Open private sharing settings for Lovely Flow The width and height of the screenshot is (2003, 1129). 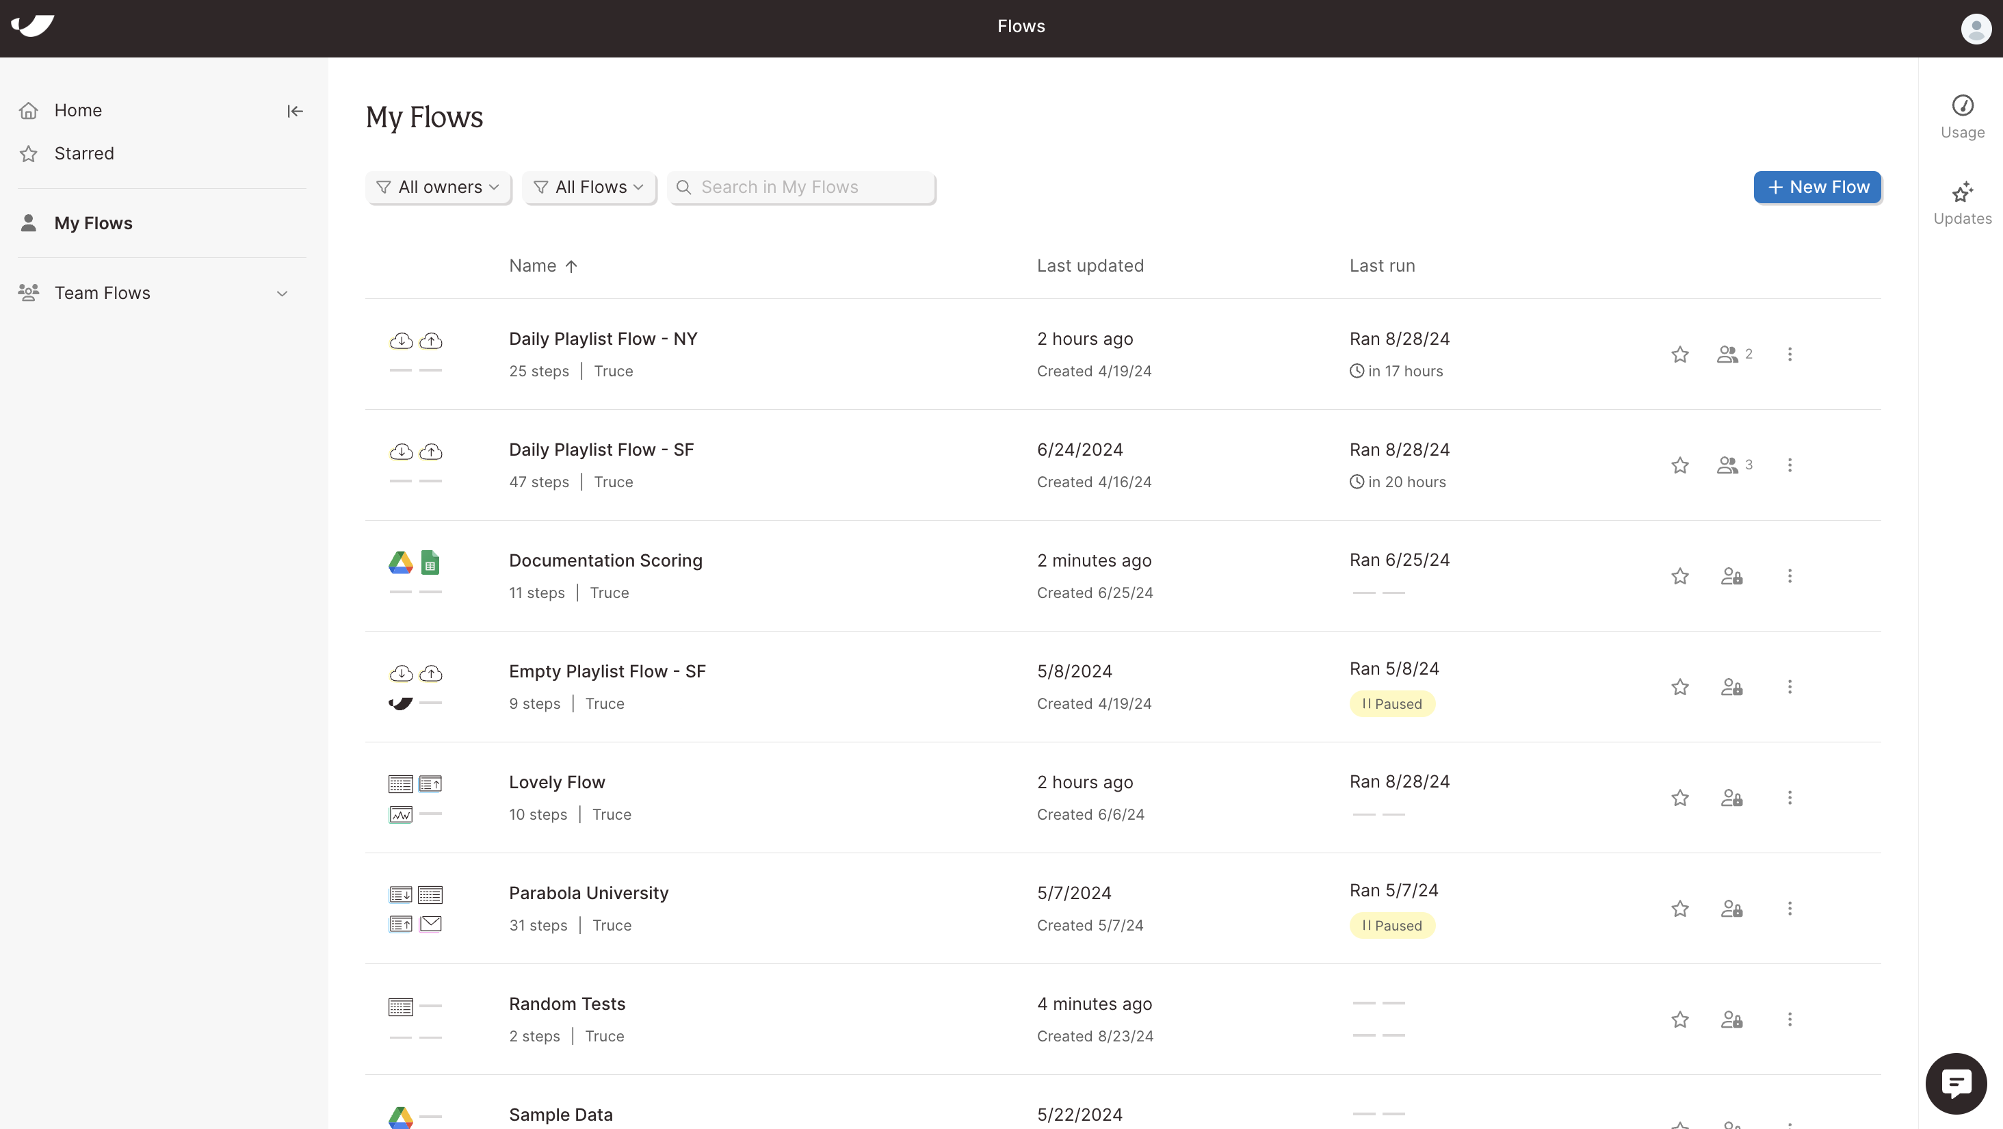[x=1731, y=798]
